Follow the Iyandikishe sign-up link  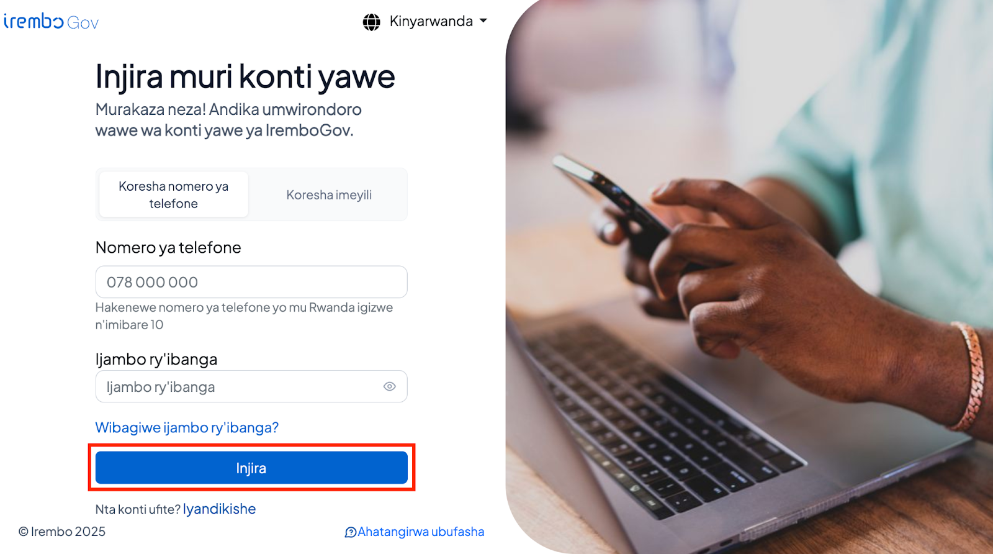tap(219, 509)
